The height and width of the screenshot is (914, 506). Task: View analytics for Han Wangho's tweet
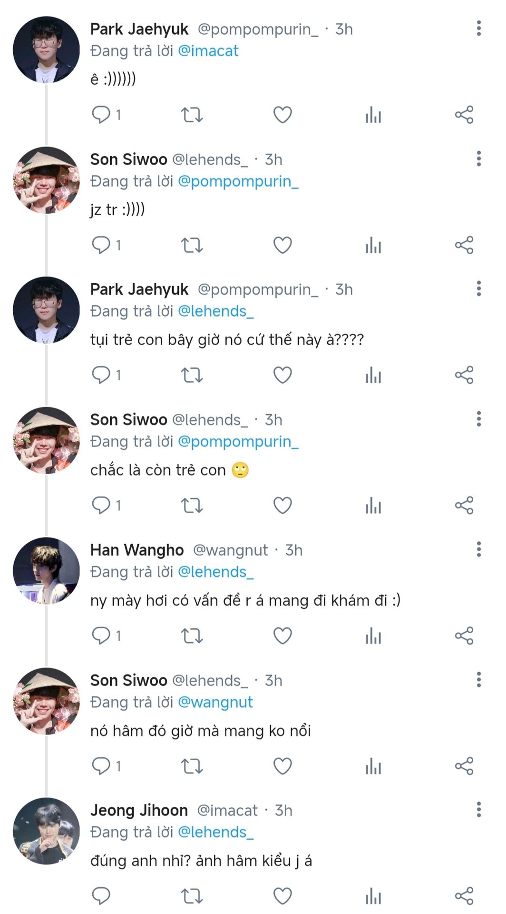click(x=373, y=636)
